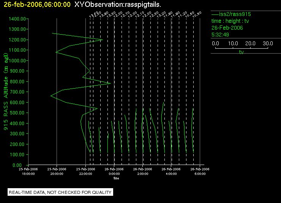The height and width of the screenshot is (203, 281).
Task: Click the '915 RASS Altitude (m agl)' axis title
Action: coord(6,92)
